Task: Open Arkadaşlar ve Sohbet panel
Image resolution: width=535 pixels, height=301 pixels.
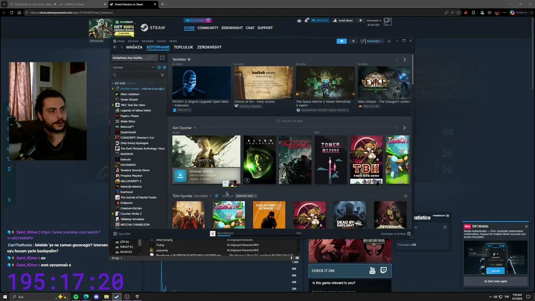Action: click(x=395, y=234)
